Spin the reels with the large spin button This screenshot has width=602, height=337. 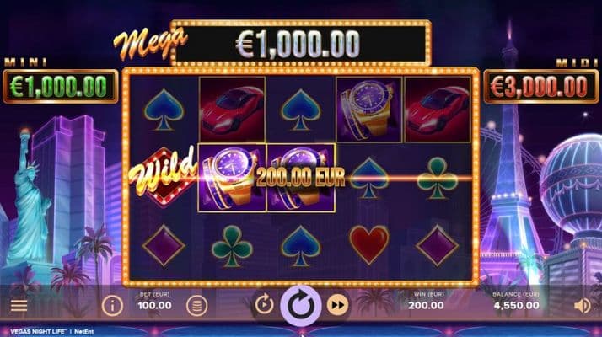[x=301, y=306]
